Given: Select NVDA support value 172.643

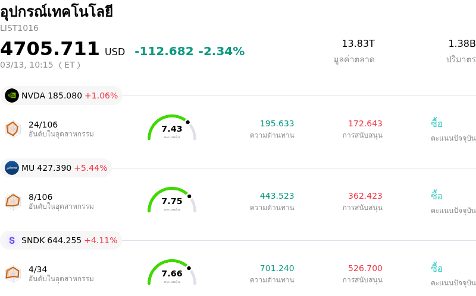Looking at the screenshot, I should [x=365, y=123].
